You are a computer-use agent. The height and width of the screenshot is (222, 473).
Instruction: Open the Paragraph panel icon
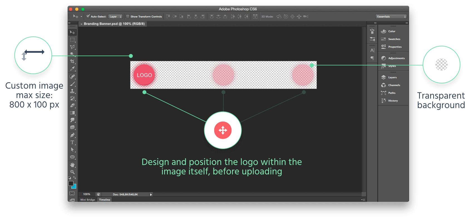pyautogui.click(x=372, y=58)
